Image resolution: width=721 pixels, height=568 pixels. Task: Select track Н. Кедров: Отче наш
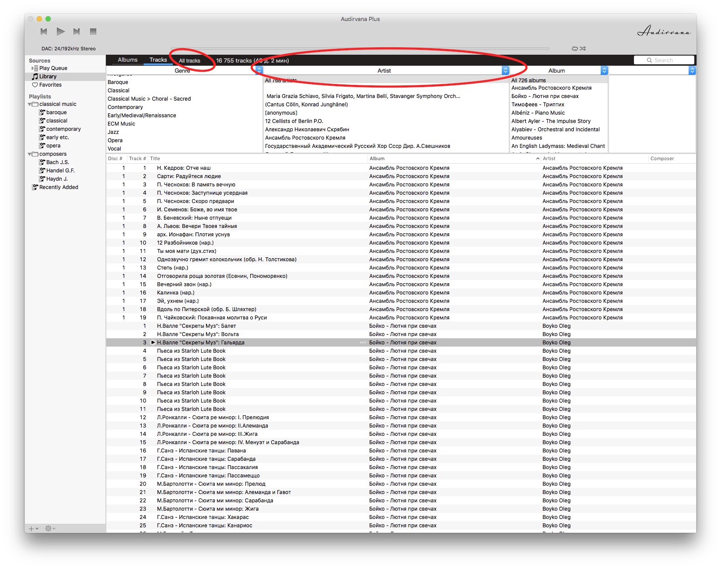(184, 168)
